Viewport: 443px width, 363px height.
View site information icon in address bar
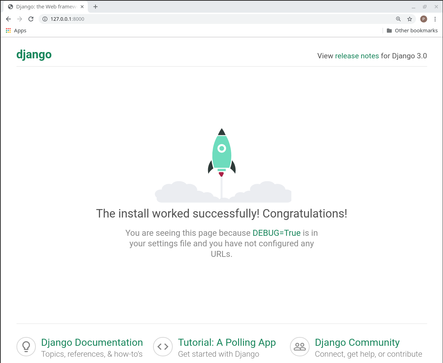click(45, 19)
